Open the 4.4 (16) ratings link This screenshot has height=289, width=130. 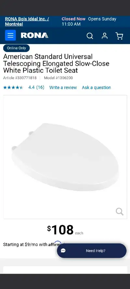point(36,87)
